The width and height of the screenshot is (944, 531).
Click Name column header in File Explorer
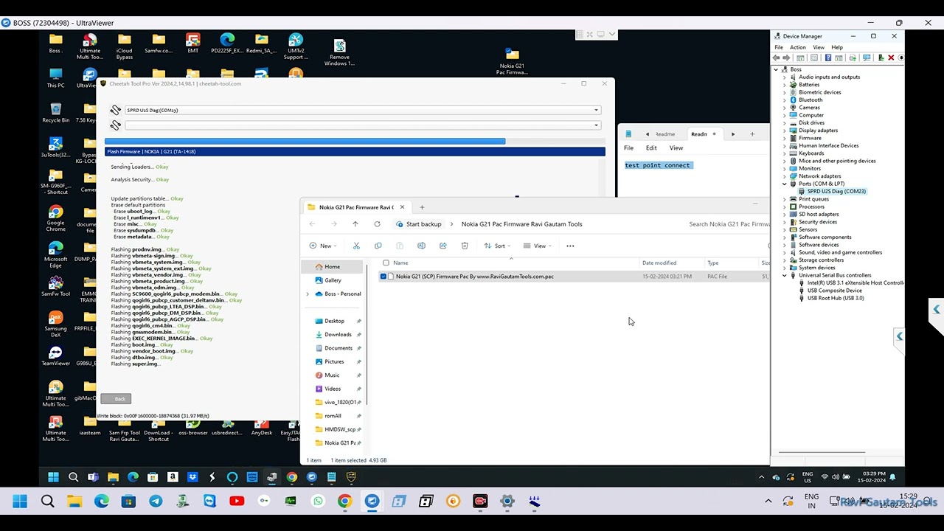tap(400, 263)
